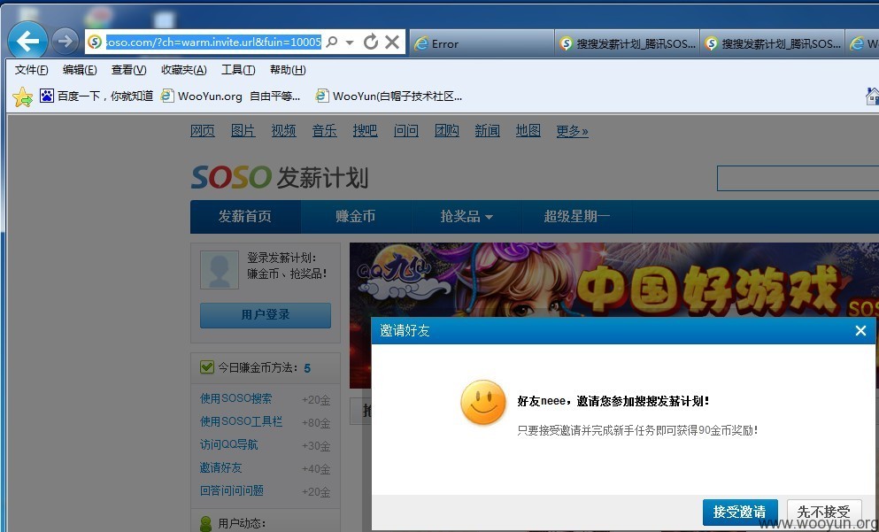Click the 中国好游戏 banner image
This screenshot has width=879, height=532.
click(613, 281)
